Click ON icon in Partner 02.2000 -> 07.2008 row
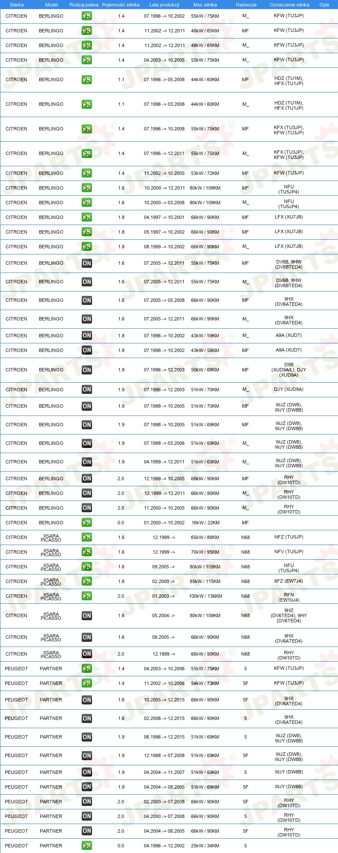 pos(87,802)
